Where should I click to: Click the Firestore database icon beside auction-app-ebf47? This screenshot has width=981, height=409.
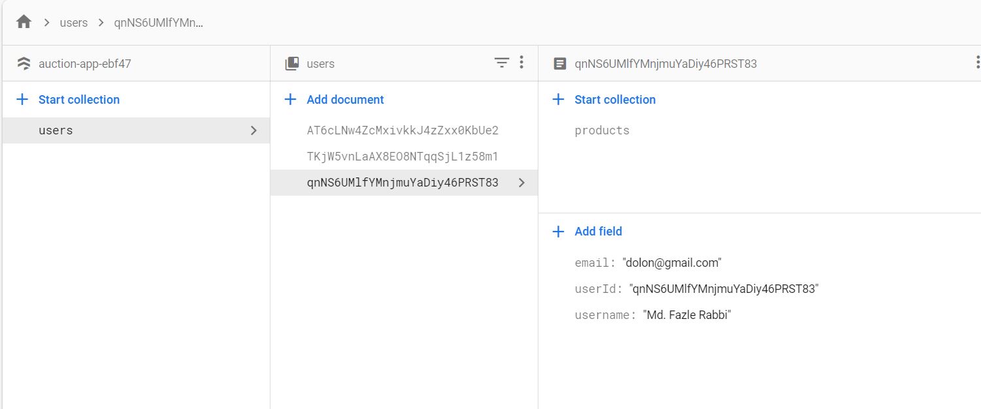tap(24, 63)
